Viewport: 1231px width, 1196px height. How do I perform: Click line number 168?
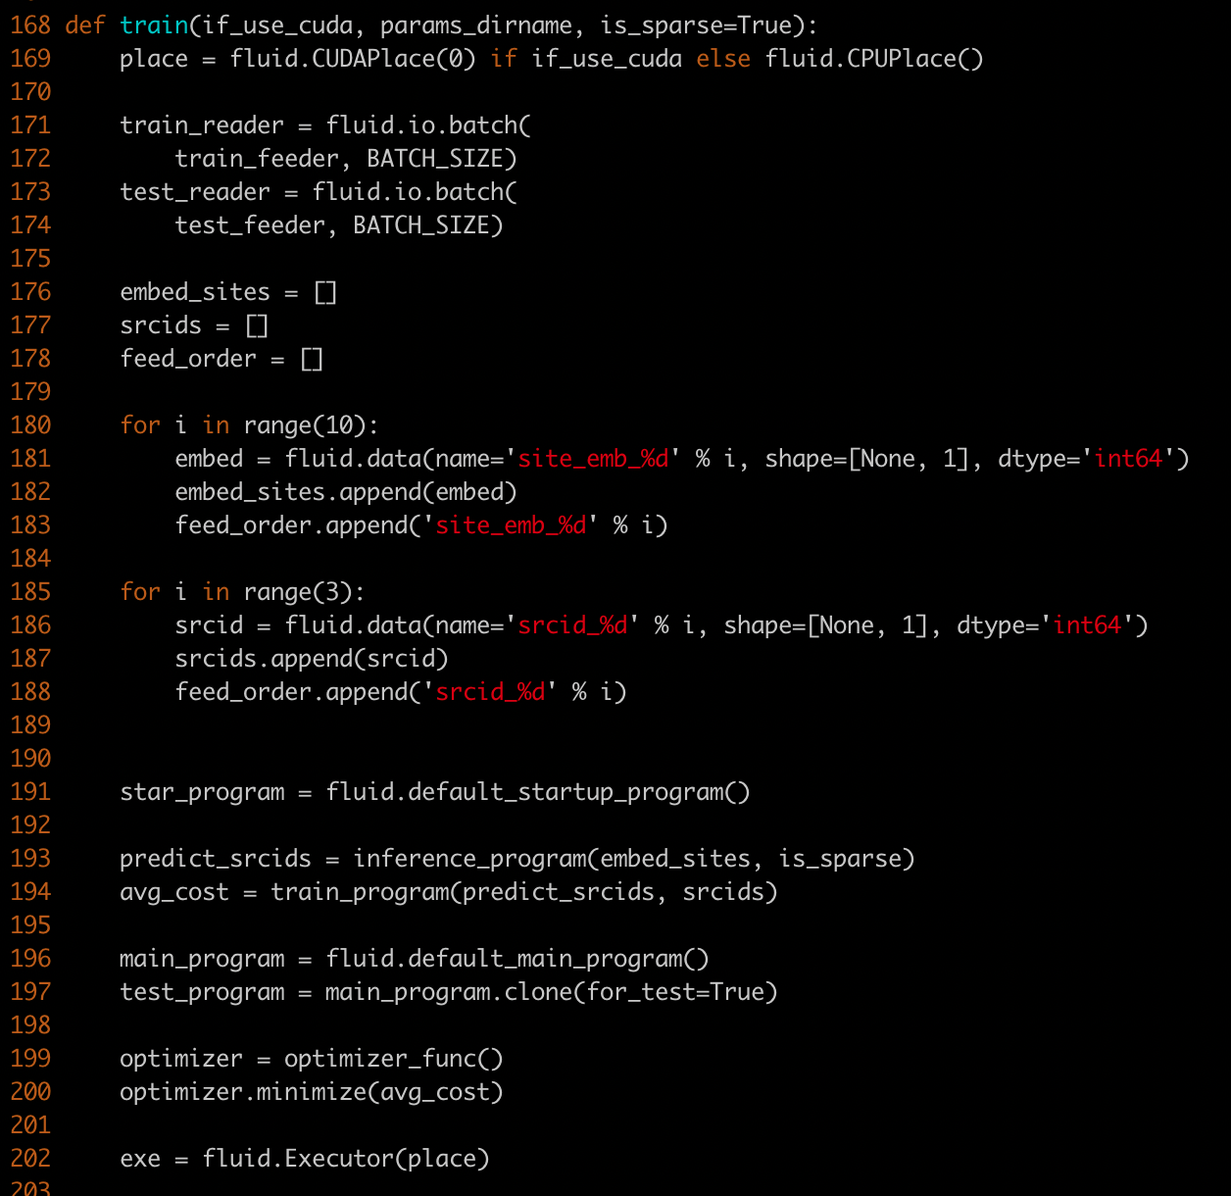click(30, 25)
